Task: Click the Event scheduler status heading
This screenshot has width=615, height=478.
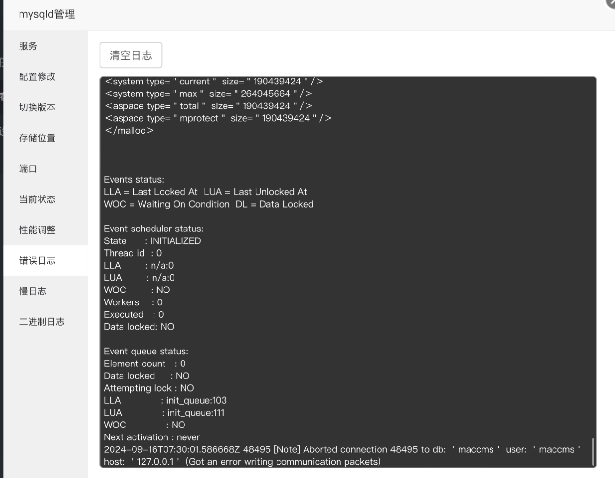Action: pyautogui.click(x=154, y=229)
